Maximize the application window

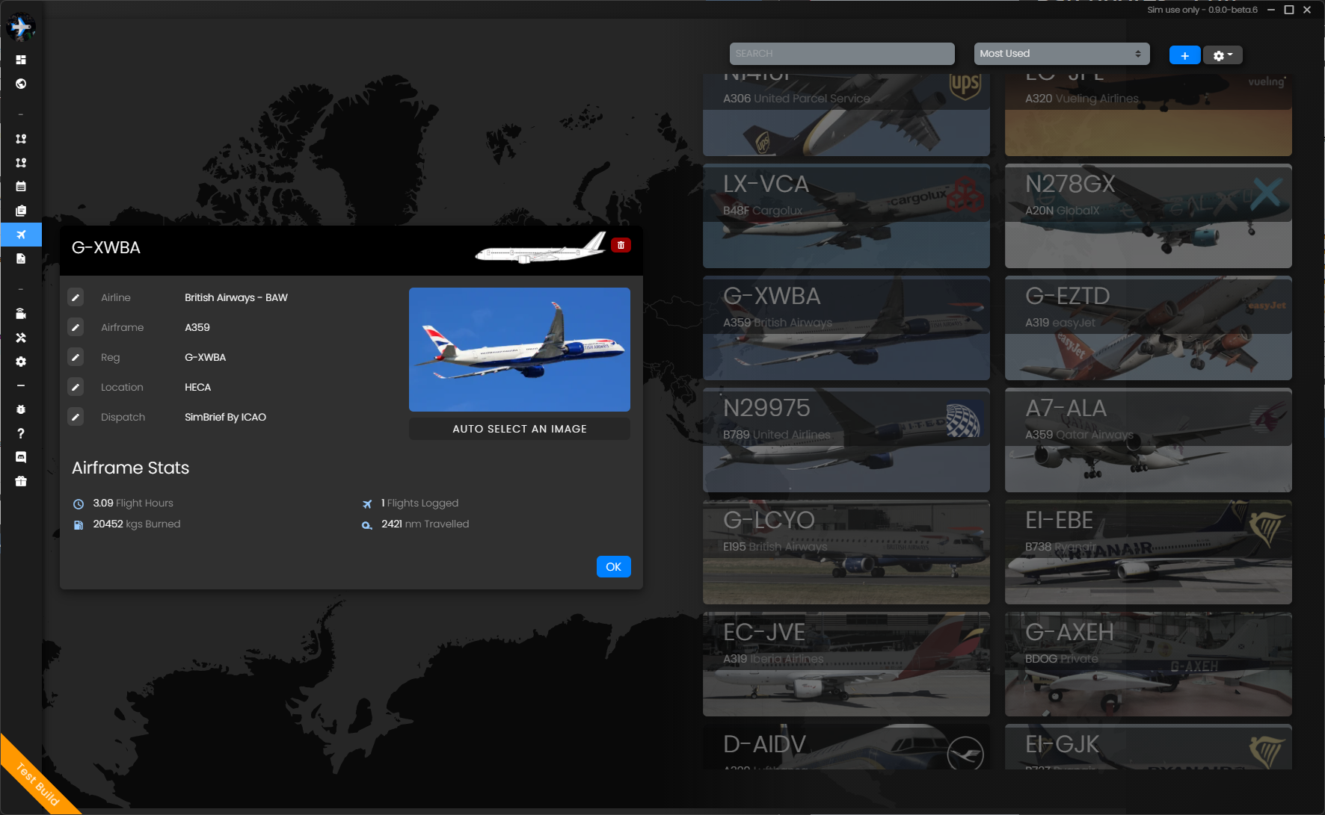tap(1289, 10)
